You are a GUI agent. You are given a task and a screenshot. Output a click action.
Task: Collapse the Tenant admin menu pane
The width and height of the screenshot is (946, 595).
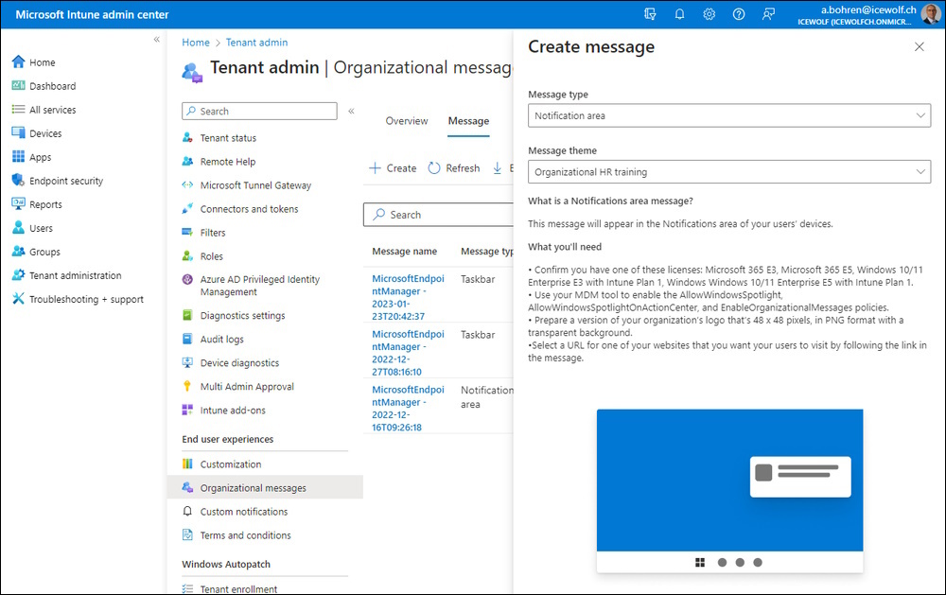351,111
